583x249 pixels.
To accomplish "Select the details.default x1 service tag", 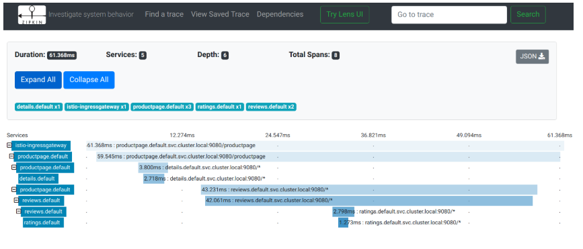I will point(39,107).
